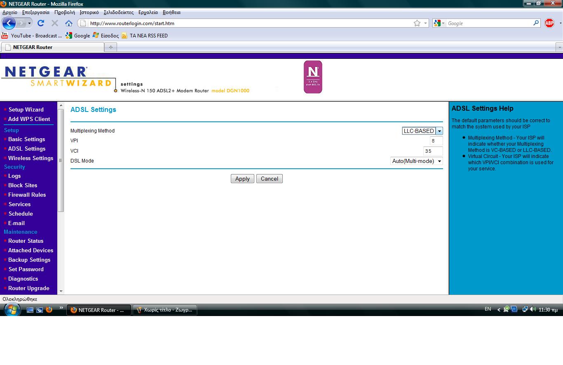Launch Firefox from quick launch
Viewport: 563px width, 365px height.
(x=49, y=310)
